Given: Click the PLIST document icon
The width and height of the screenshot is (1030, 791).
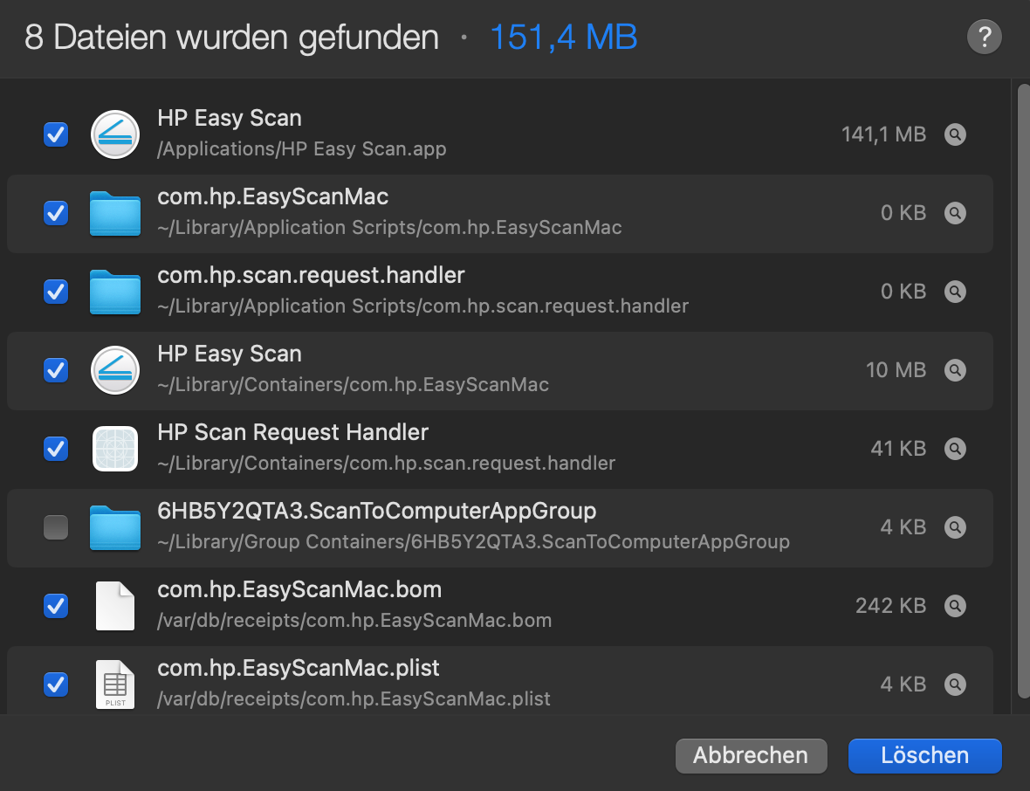Looking at the screenshot, I should click(x=114, y=684).
